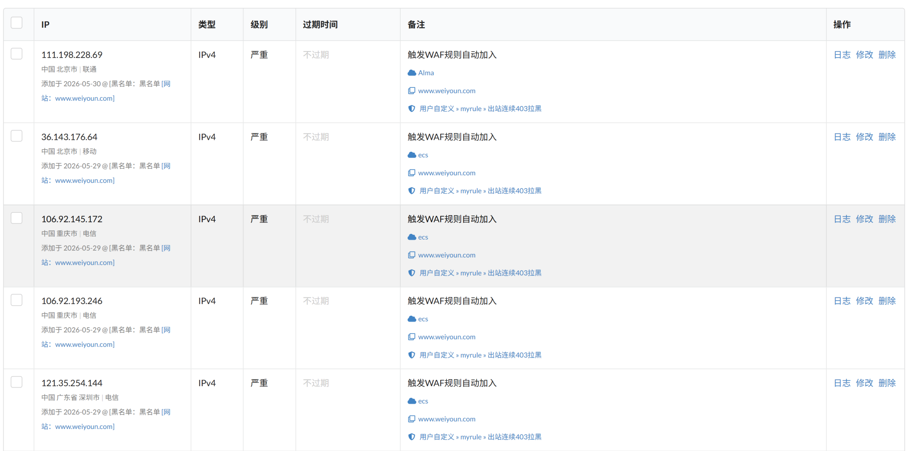Open ecs node link in 36.143.176.64 row

[x=423, y=155]
